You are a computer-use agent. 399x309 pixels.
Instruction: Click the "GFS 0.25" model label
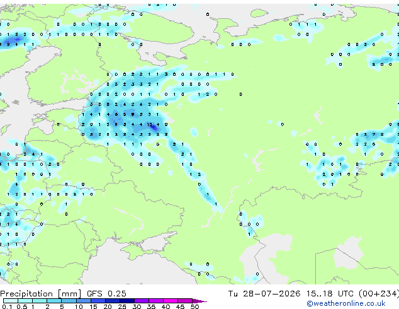click(106, 293)
